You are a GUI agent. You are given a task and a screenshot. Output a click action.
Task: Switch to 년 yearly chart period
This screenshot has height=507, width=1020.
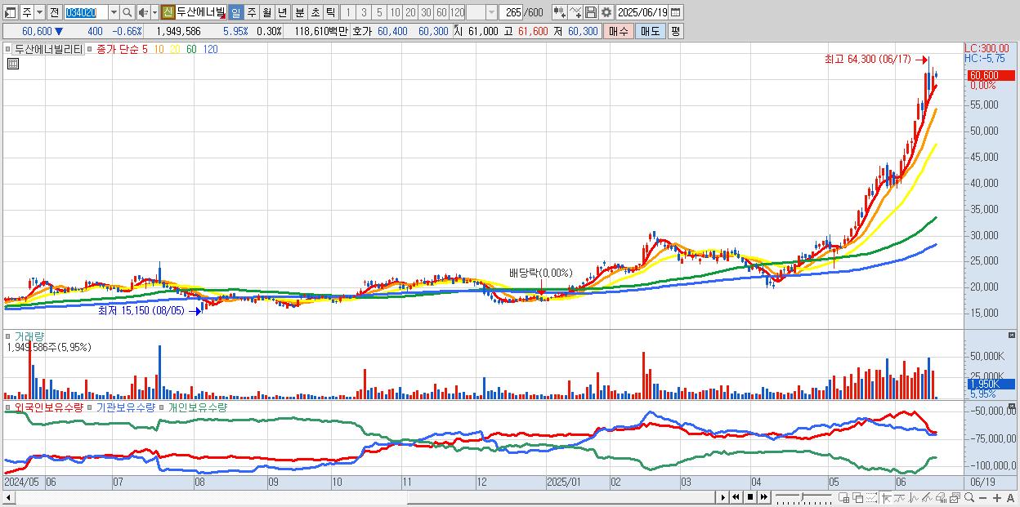(x=282, y=12)
